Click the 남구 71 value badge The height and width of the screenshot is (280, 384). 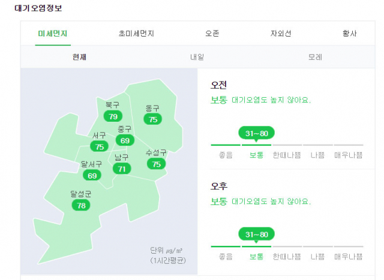tap(122, 168)
